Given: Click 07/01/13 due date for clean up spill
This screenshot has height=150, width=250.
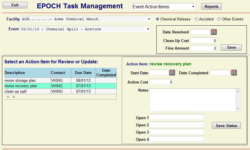Looking at the screenshot, I should click(83, 91).
